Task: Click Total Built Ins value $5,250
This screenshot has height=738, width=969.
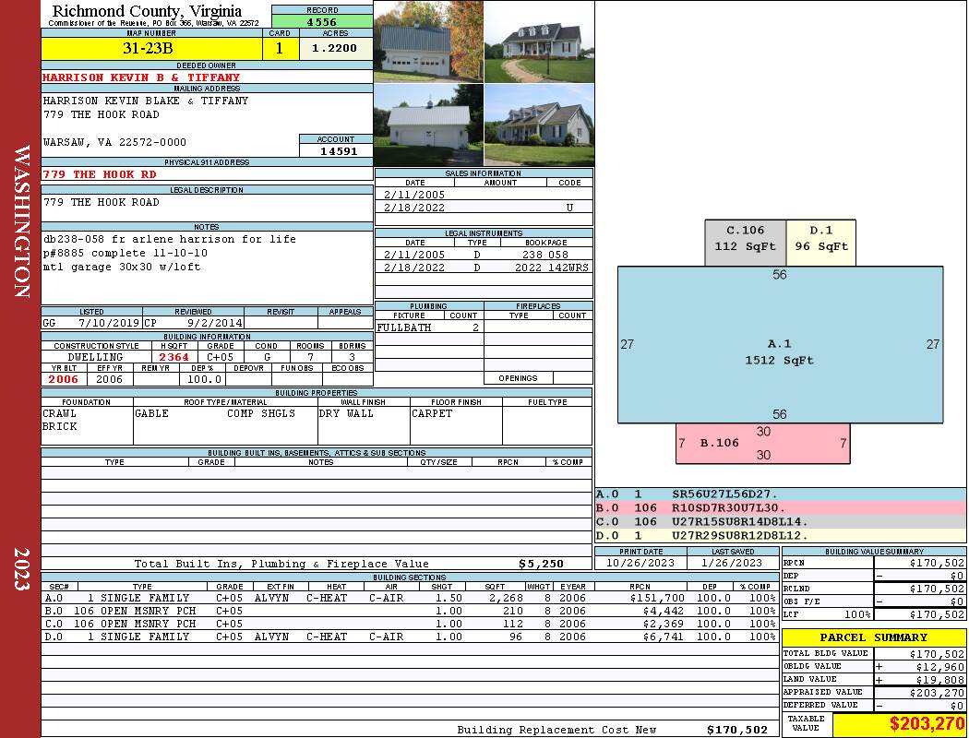Action: tap(541, 564)
